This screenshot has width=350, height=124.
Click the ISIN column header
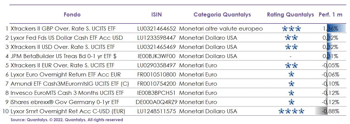point(156,15)
